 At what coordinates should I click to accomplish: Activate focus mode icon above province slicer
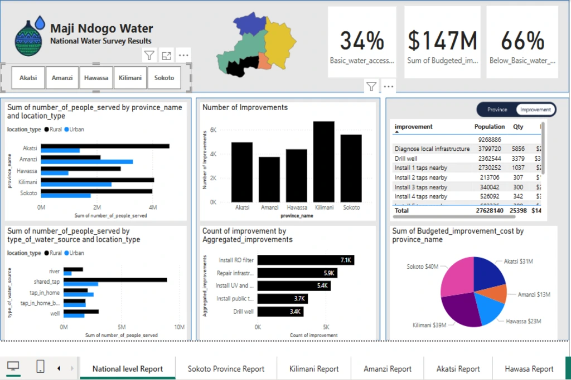tap(166, 56)
